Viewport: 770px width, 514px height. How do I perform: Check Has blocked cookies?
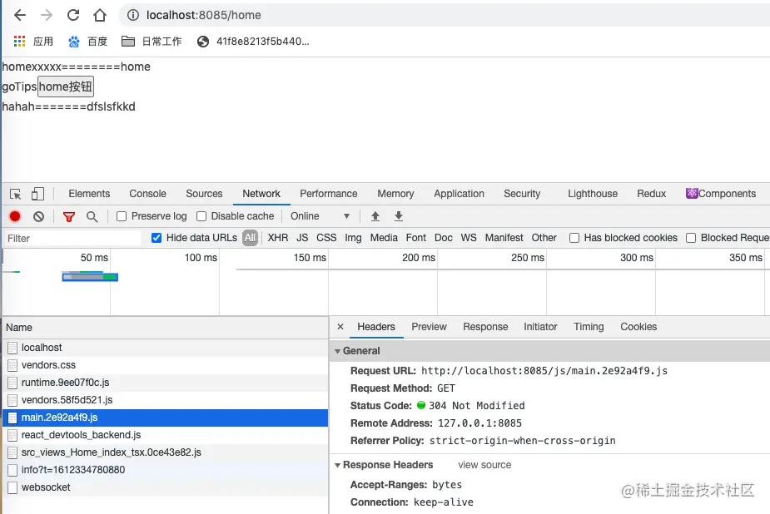[574, 238]
